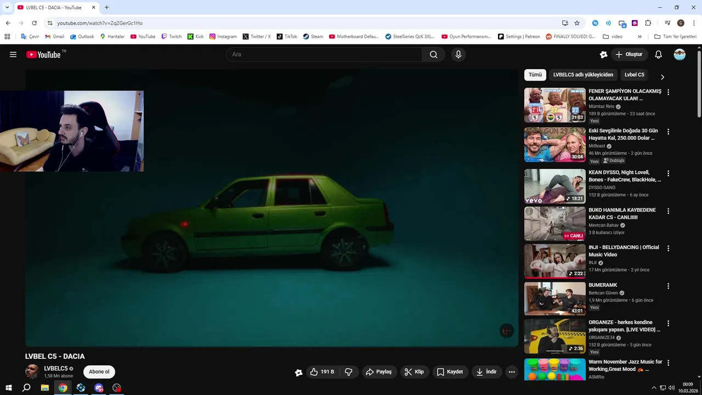Open Chrome tab search dropdown
The width and height of the screenshot is (702, 395).
(7, 8)
